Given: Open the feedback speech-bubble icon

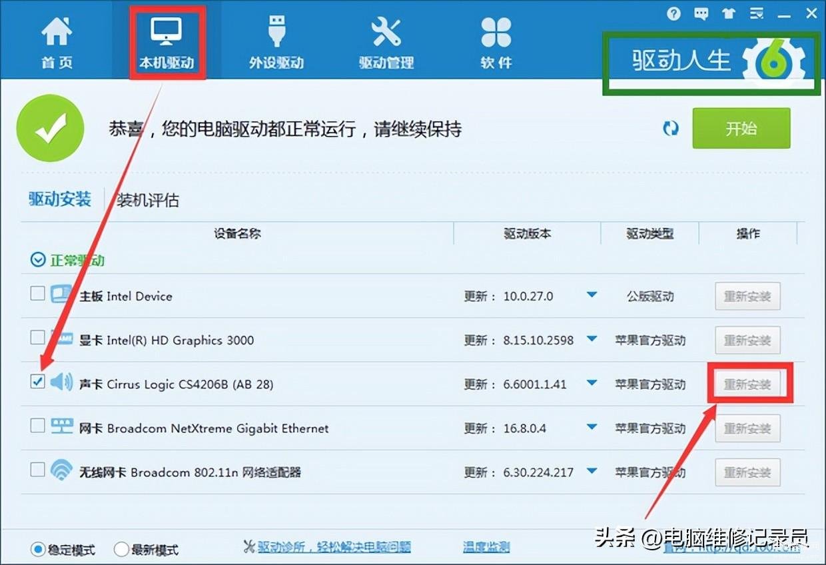Looking at the screenshot, I should (x=701, y=13).
